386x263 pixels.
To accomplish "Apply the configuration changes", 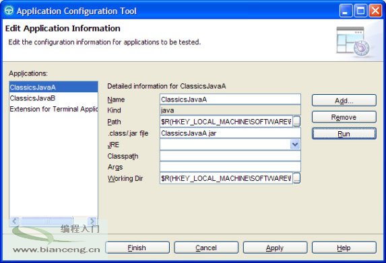I will coord(275,248).
